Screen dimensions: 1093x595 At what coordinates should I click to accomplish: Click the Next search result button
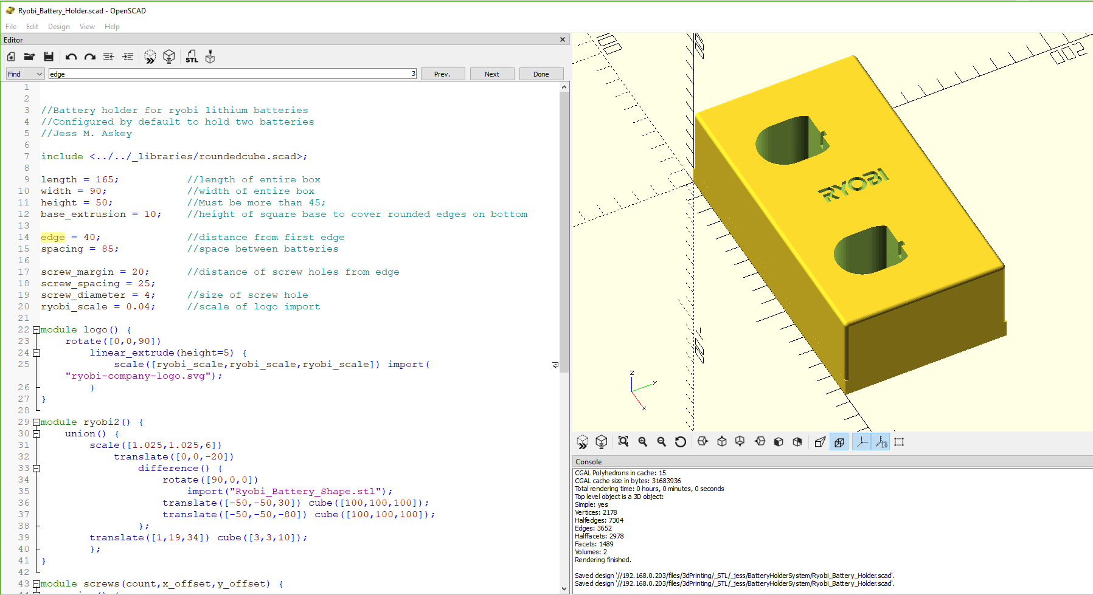491,74
